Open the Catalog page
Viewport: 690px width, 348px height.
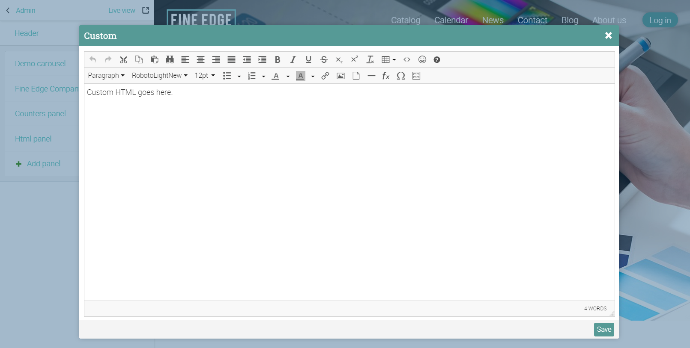(x=406, y=20)
